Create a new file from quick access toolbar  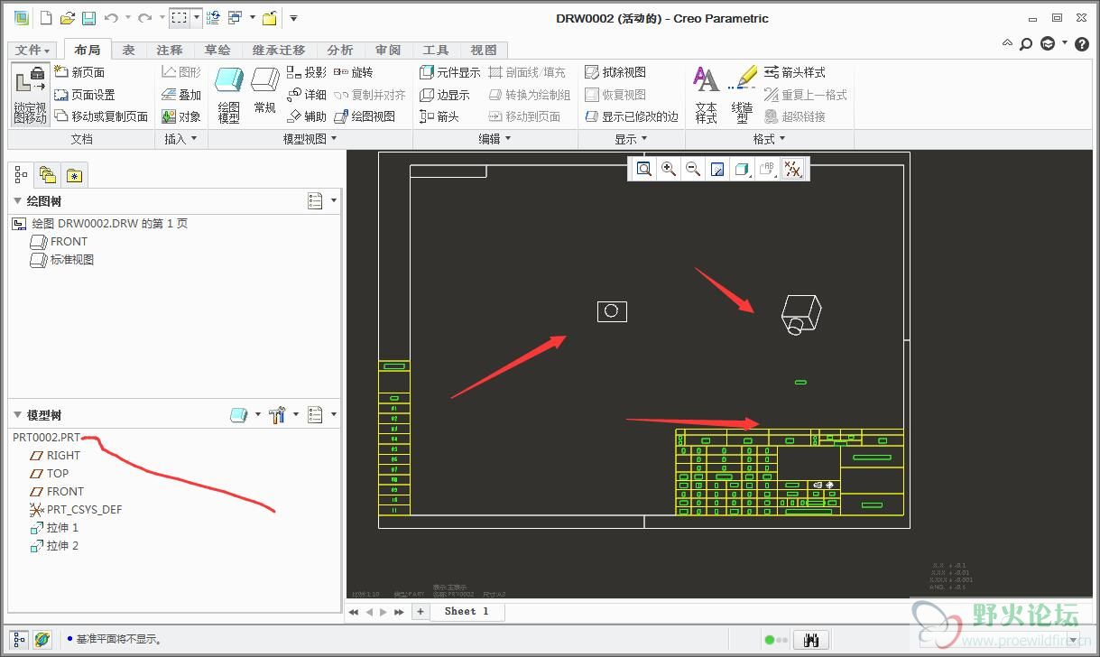point(46,17)
